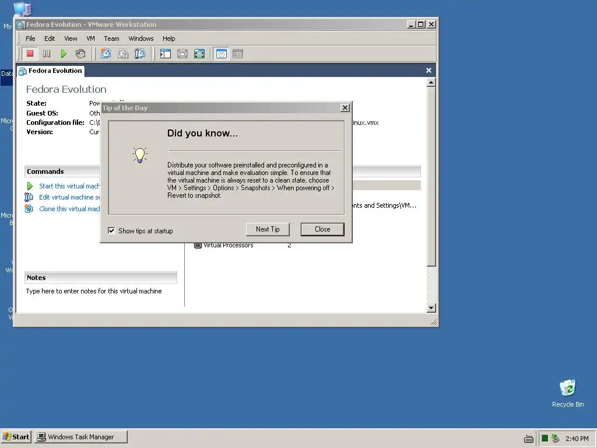Screen dimensions: 597x448
Task: Open Snapshot Manager toolbar icon
Action: click(x=139, y=54)
